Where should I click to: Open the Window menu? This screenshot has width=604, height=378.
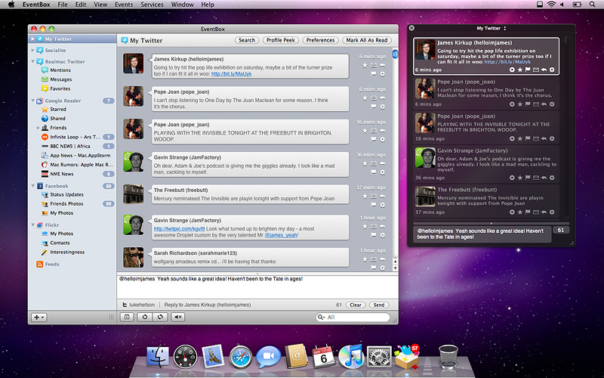coord(182,5)
